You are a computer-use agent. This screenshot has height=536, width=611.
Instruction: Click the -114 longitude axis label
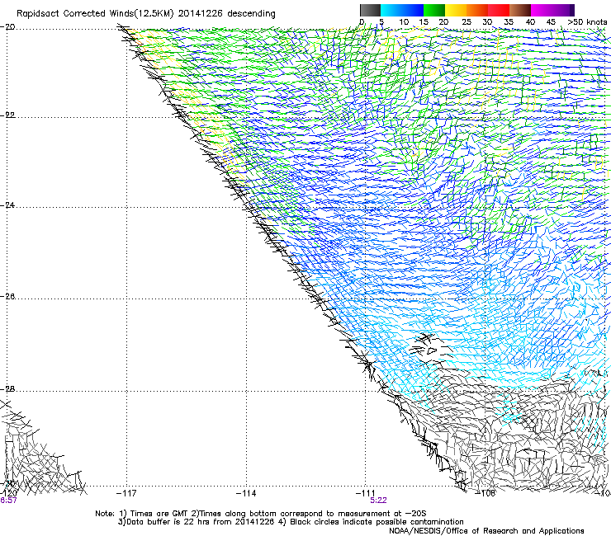(x=246, y=494)
